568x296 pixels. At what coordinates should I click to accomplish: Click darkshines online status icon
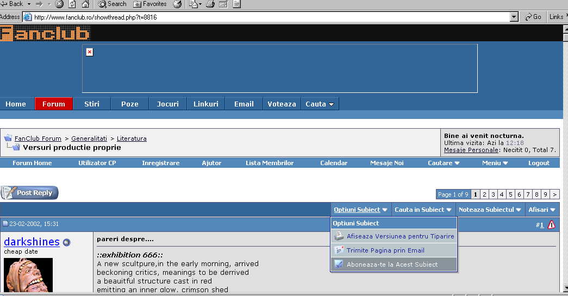click(66, 243)
